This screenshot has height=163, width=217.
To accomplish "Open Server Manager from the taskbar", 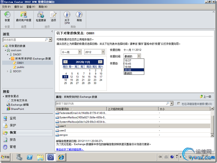I will [x=19, y=157].
